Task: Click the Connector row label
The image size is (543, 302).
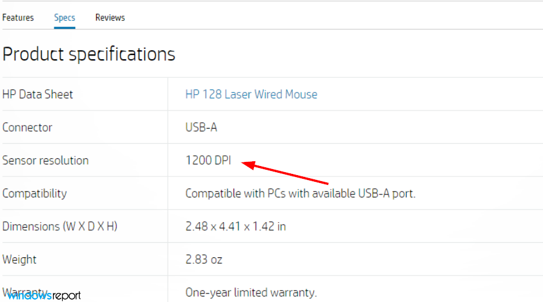Action: click(27, 127)
